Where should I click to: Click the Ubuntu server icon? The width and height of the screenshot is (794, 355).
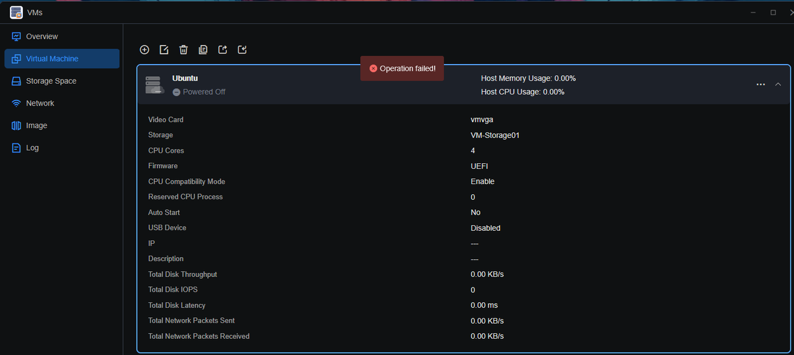point(154,85)
